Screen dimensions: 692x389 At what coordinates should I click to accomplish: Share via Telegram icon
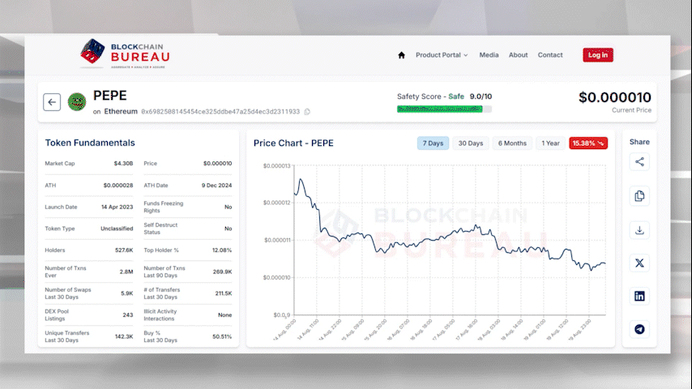(x=639, y=329)
